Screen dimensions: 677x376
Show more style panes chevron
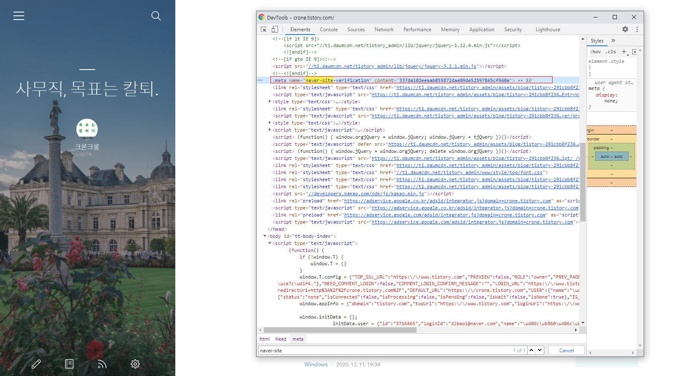tap(613, 40)
